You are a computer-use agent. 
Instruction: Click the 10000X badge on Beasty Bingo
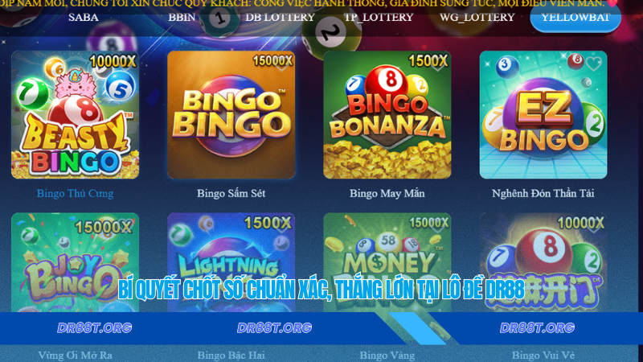[x=113, y=62]
